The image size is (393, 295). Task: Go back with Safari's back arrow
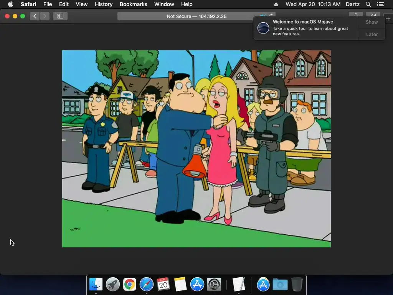[x=35, y=16]
